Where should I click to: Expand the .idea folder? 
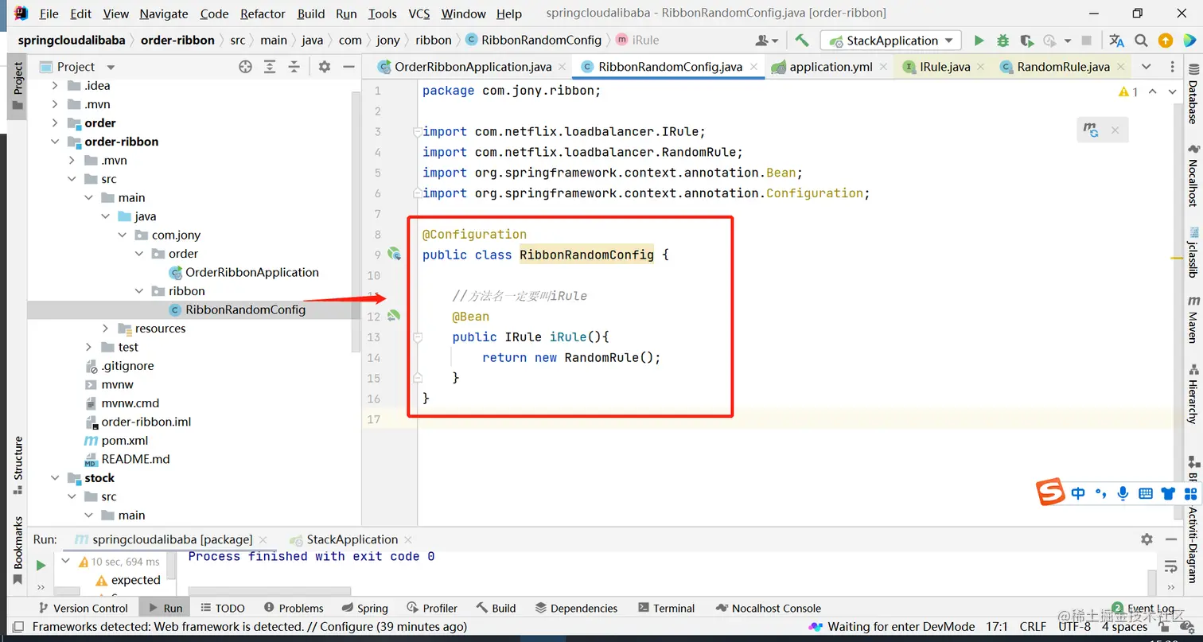[55, 85]
